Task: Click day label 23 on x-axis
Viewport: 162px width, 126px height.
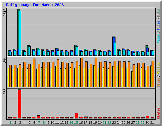Action: [x=114, y=123]
